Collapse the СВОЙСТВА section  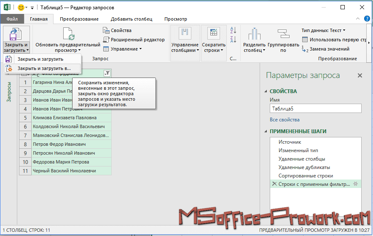(266, 91)
